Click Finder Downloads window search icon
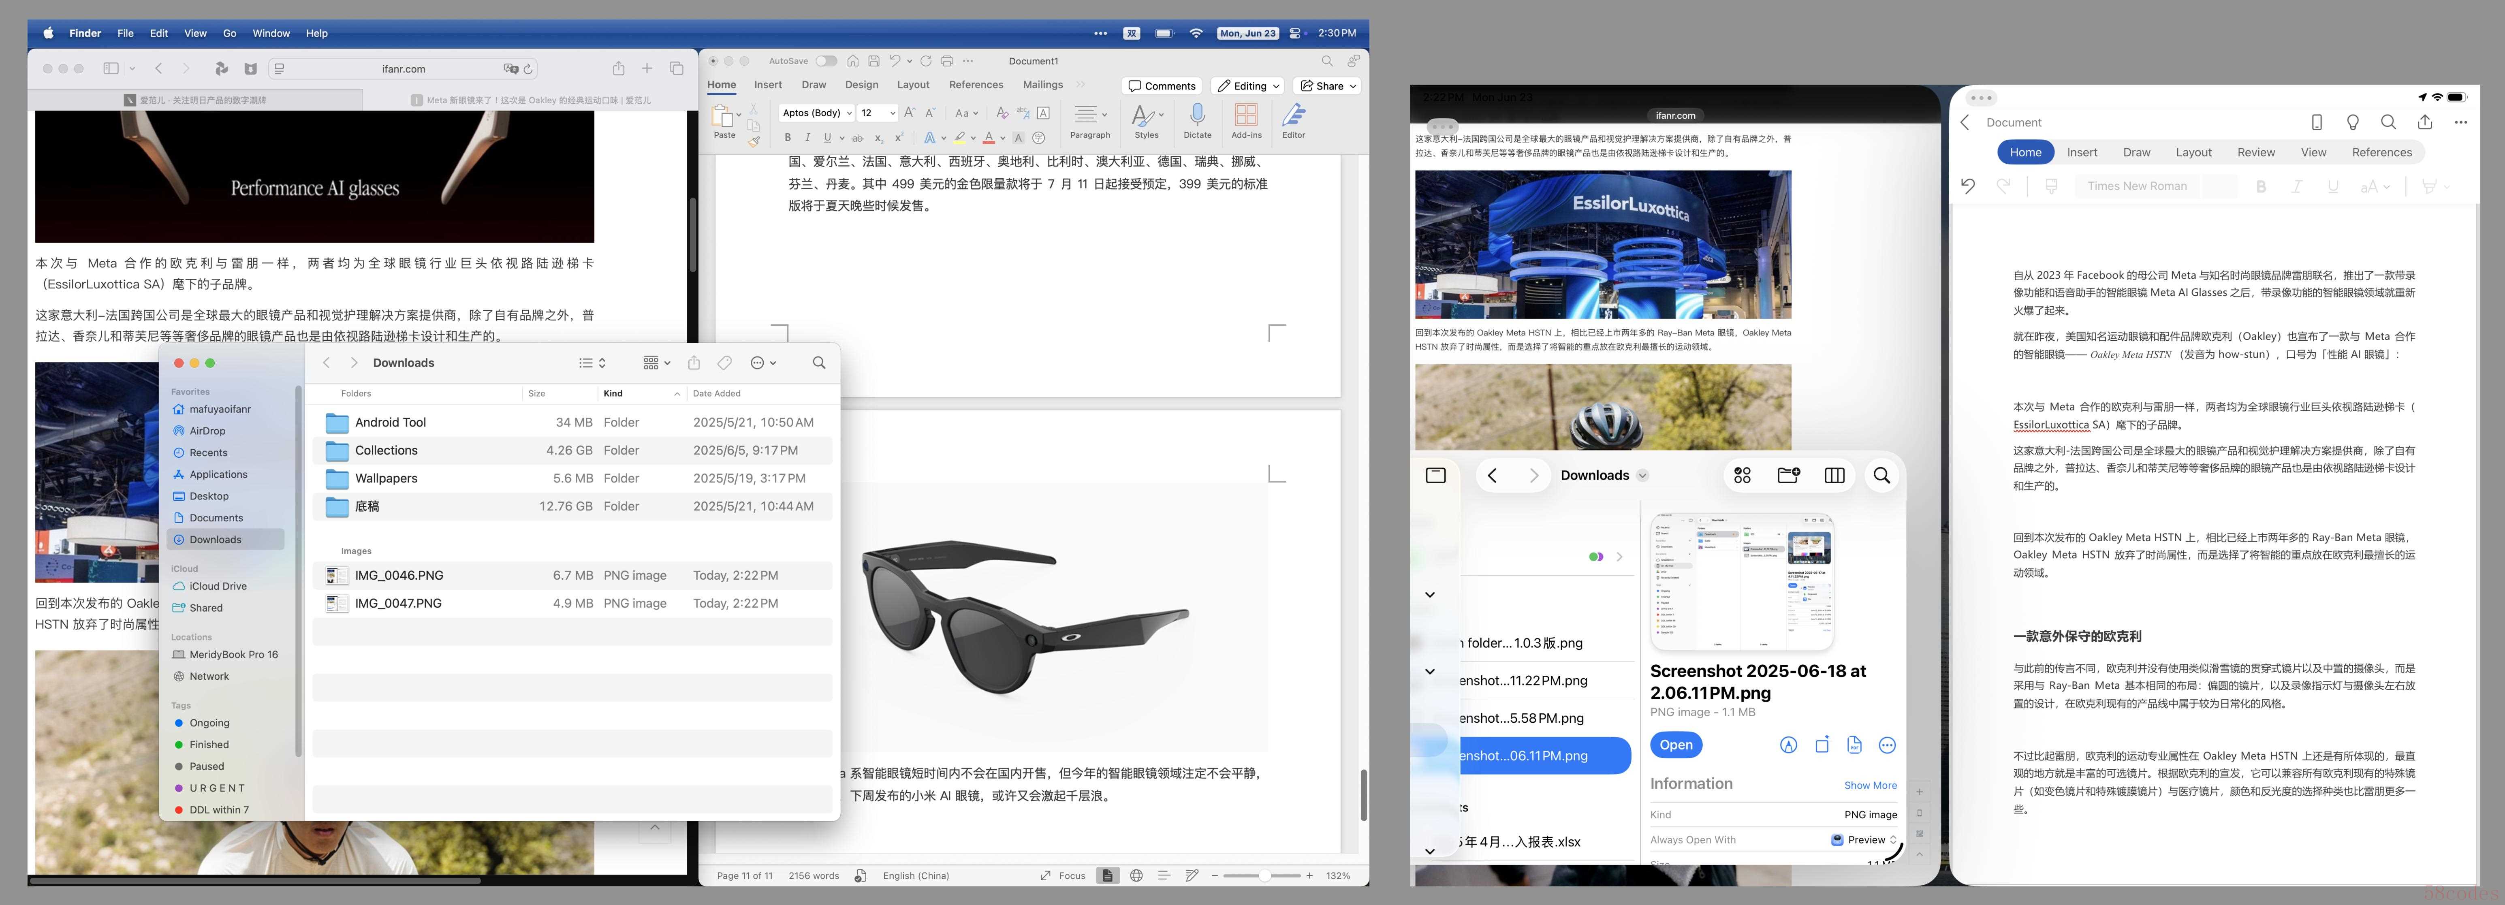Viewport: 2505px width, 905px height. pos(819,363)
